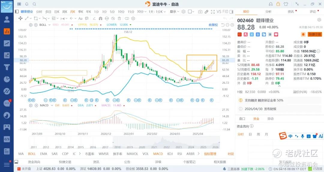This screenshot has height=172, width=324.
Task: Switch to the 评论 comments tab
Action: click(x=313, y=12)
